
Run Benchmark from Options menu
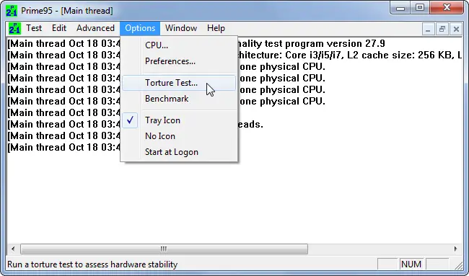pos(179,99)
